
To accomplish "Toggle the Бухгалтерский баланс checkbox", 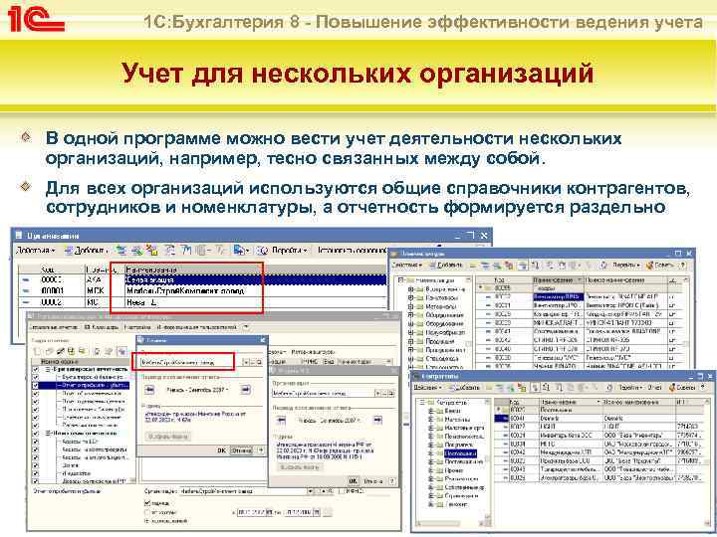I will (x=36, y=377).
